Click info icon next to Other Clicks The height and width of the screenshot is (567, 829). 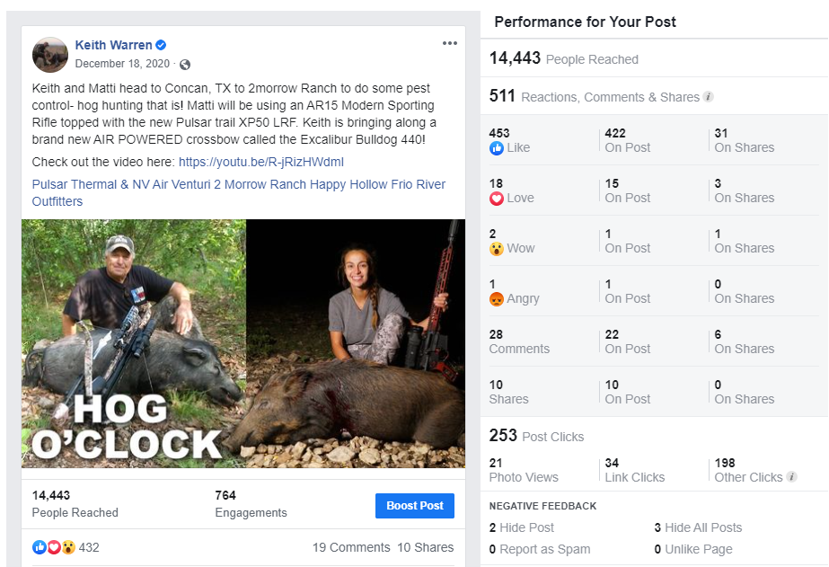point(791,477)
